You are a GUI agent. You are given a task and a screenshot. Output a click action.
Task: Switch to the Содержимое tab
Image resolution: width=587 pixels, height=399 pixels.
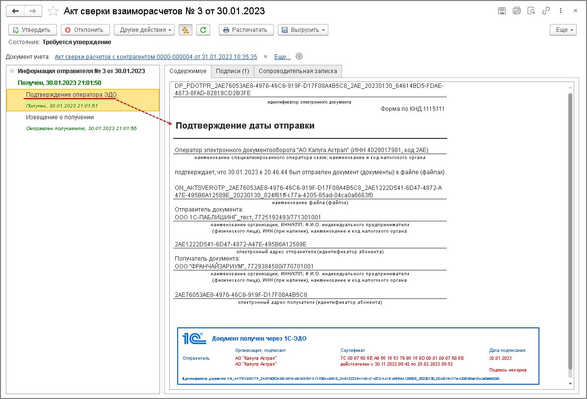(187, 71)
